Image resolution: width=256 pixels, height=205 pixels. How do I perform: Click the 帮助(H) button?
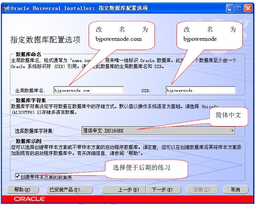click(23, 190)
